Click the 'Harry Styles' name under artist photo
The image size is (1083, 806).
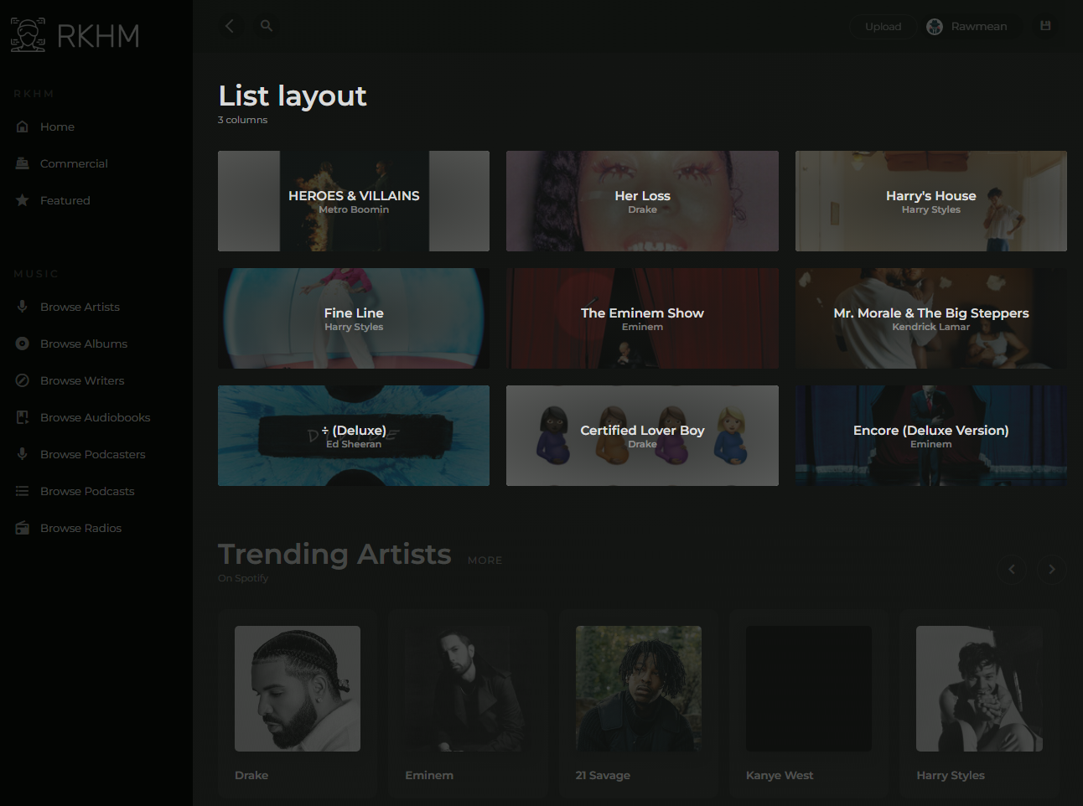coord(951,775)
